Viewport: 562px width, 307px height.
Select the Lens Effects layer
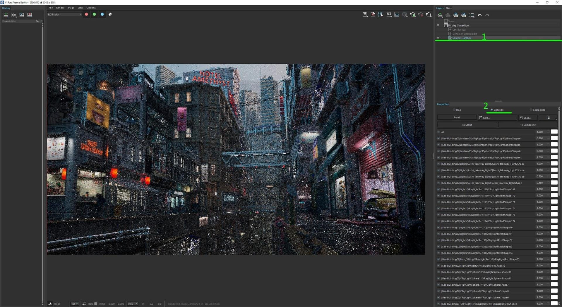(459, 30)
